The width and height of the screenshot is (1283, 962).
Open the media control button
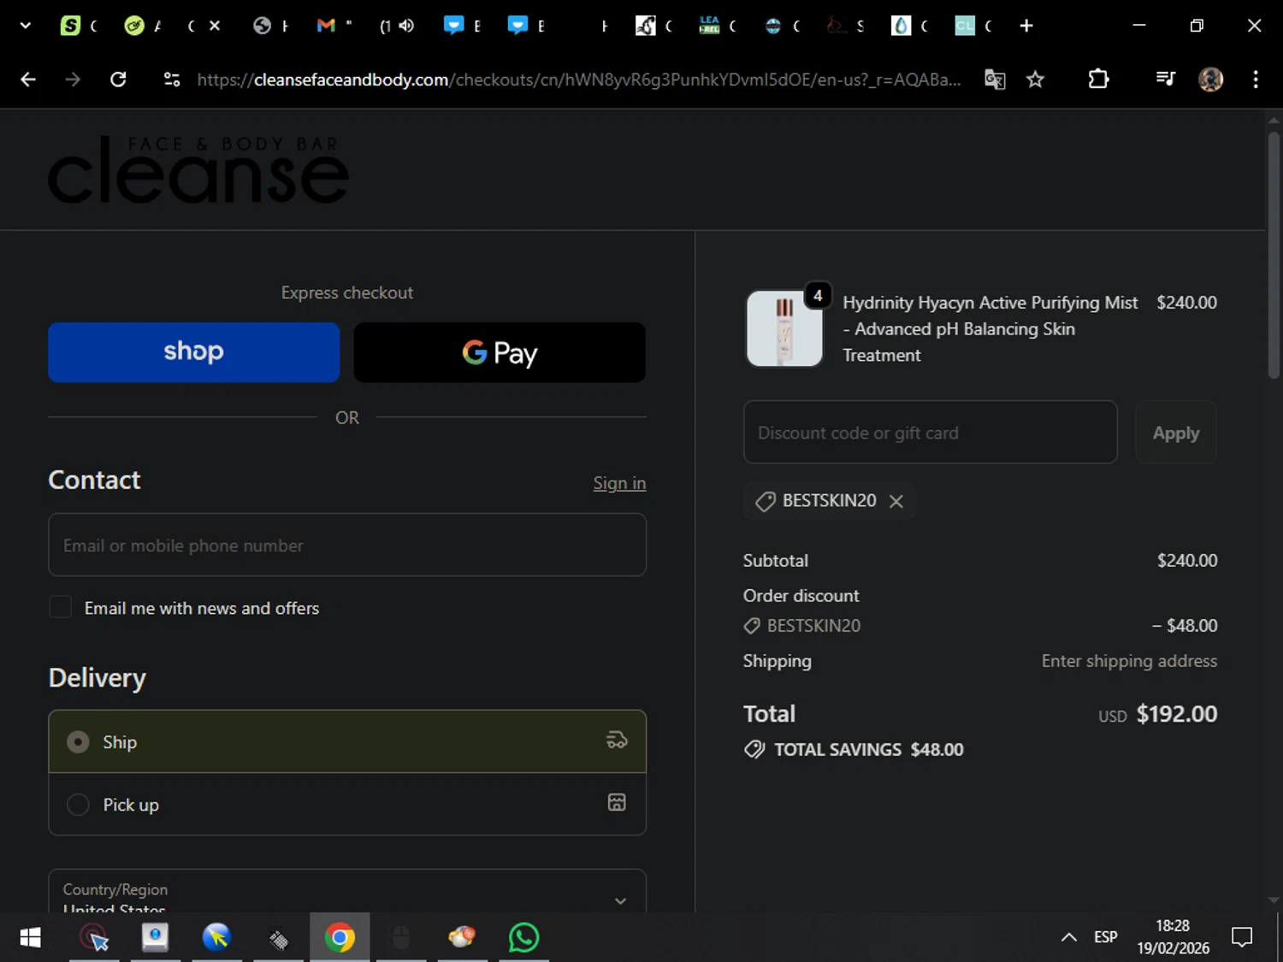point(1165,80)
